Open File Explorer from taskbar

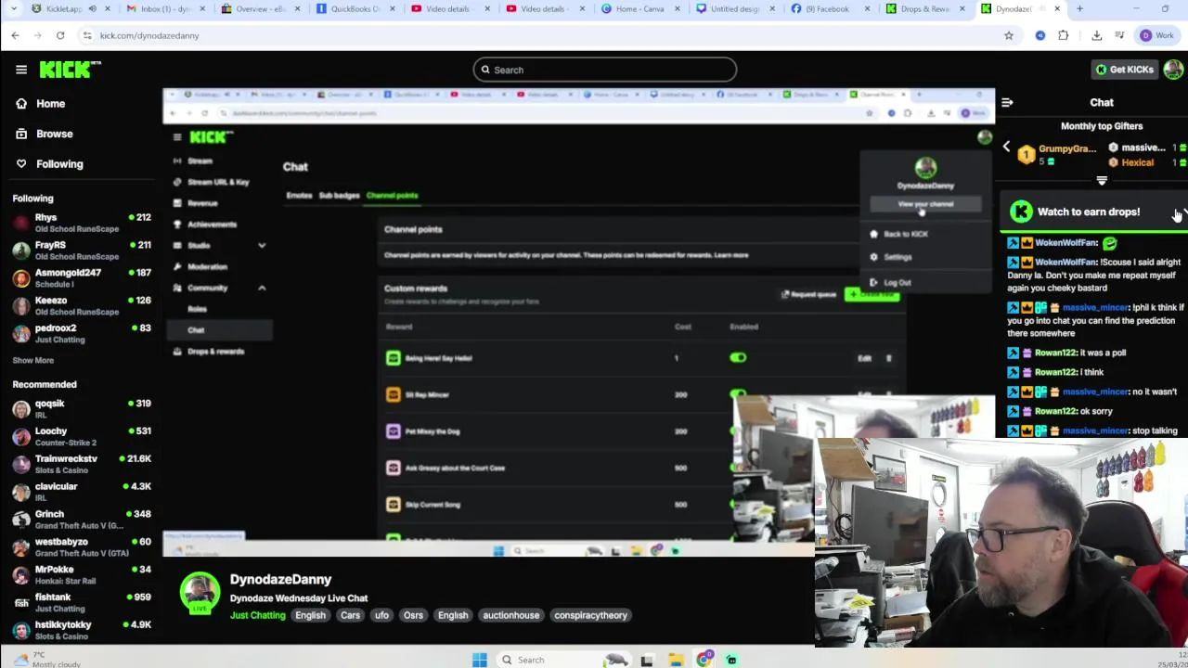coord(676,660)
